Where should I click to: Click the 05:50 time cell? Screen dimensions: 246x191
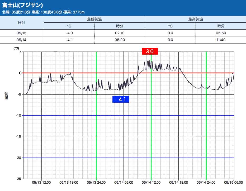(221, 33)
